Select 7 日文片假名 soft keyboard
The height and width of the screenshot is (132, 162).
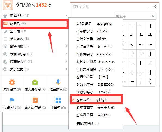click(96, 69)
